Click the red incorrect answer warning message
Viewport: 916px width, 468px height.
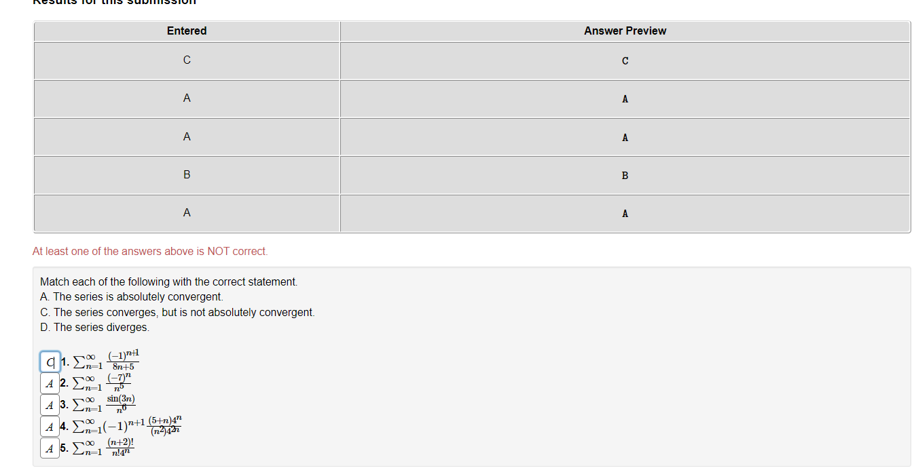click(149, 251)
